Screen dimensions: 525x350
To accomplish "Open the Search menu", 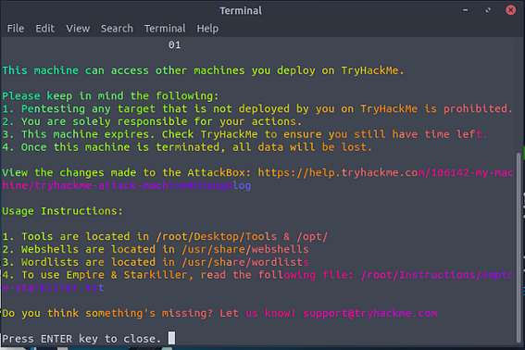I will click(117, 29).
